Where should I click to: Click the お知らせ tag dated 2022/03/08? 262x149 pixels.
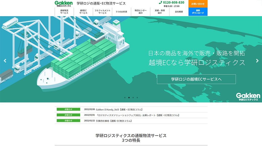[68, 109]
